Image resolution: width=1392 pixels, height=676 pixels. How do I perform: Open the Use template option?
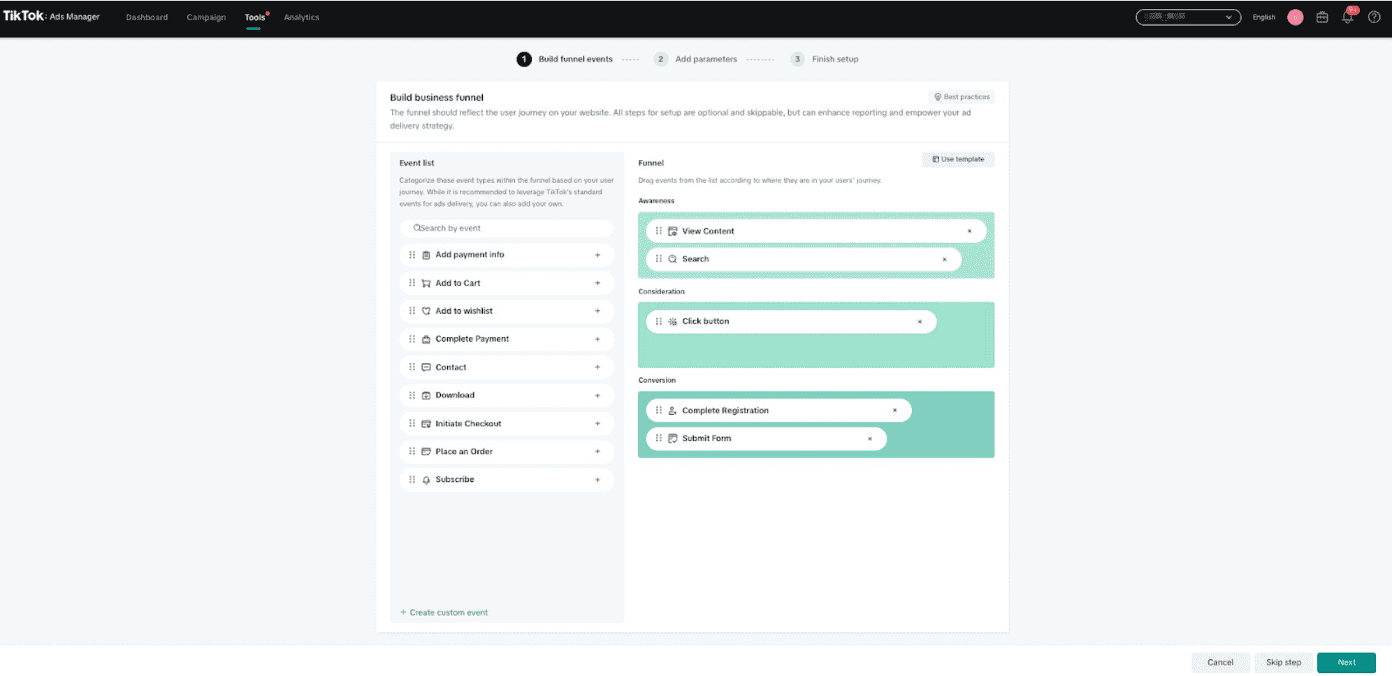(x=958, y=159)
